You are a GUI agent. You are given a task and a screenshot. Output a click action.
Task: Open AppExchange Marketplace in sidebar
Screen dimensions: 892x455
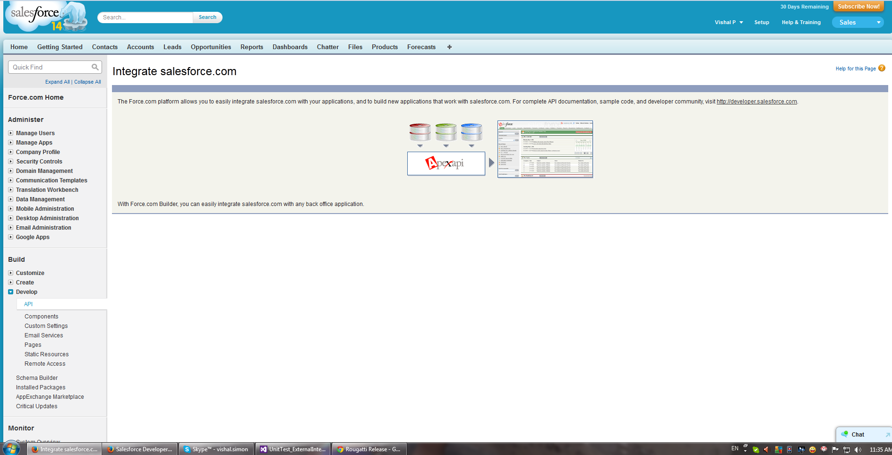[50, 397]
